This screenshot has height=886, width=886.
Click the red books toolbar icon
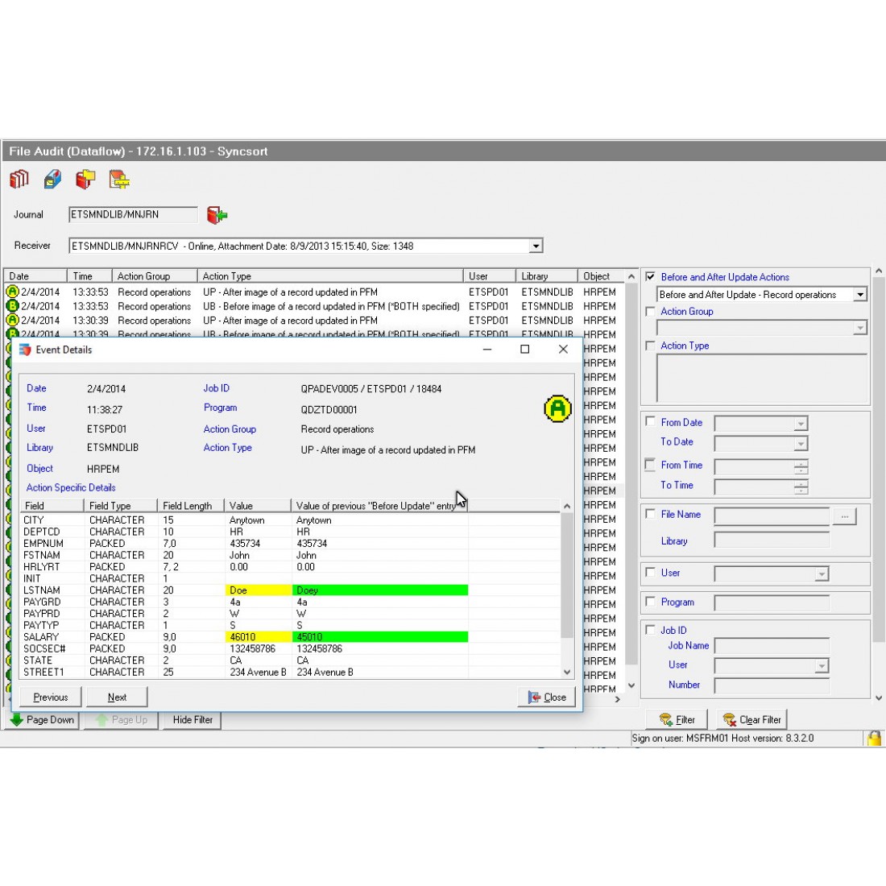point(19,179)
